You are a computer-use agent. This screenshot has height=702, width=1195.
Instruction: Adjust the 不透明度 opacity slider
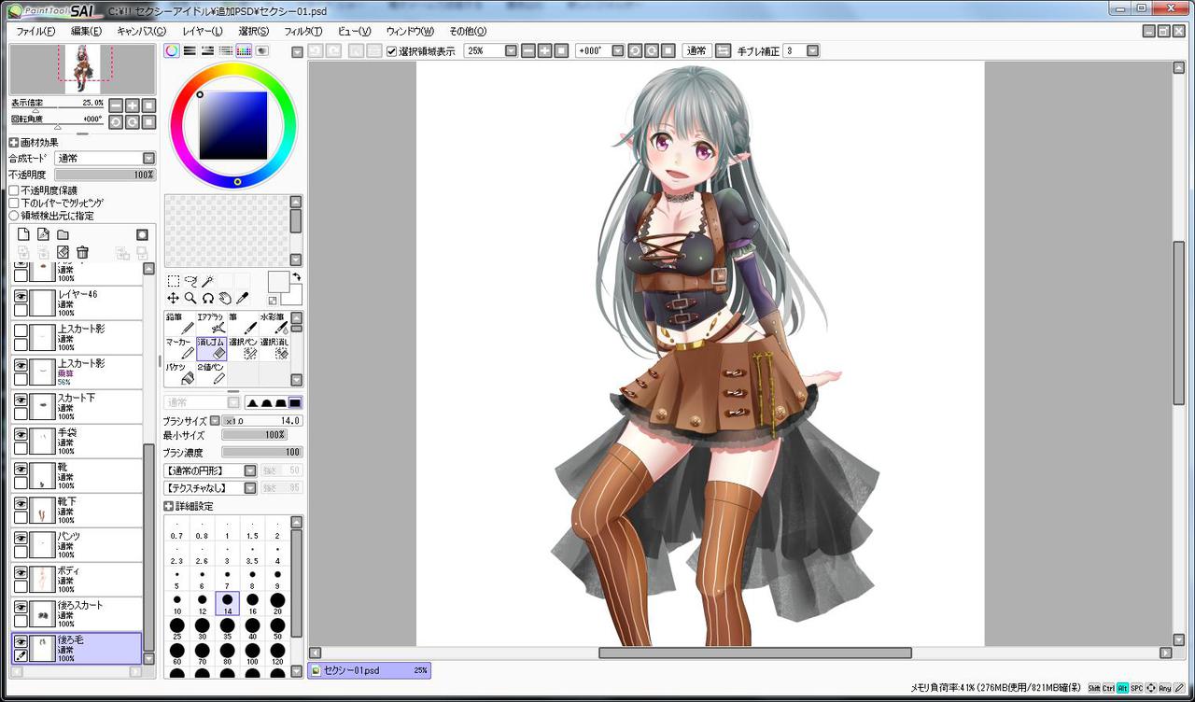point(105,175)
